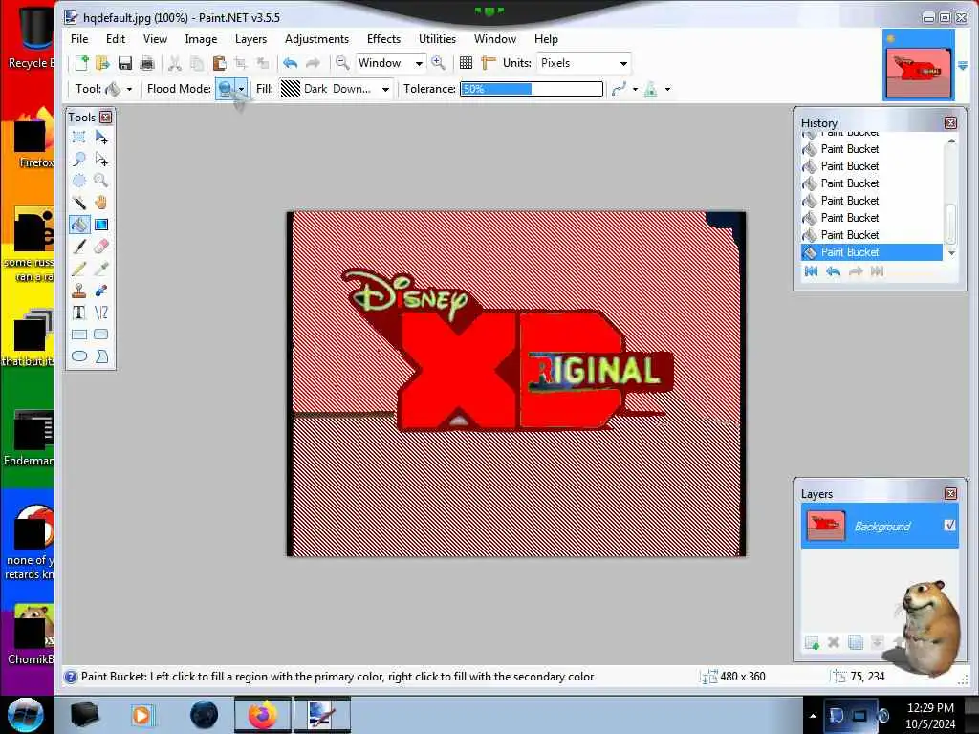
Task: Select the Pencil tool
Action: [x=79, y=269]
